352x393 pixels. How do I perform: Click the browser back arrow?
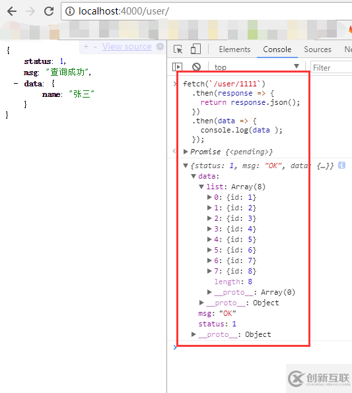click(x=11, y=11)
